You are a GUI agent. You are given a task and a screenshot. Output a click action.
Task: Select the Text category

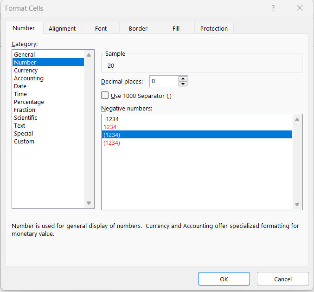coord(48,126)
